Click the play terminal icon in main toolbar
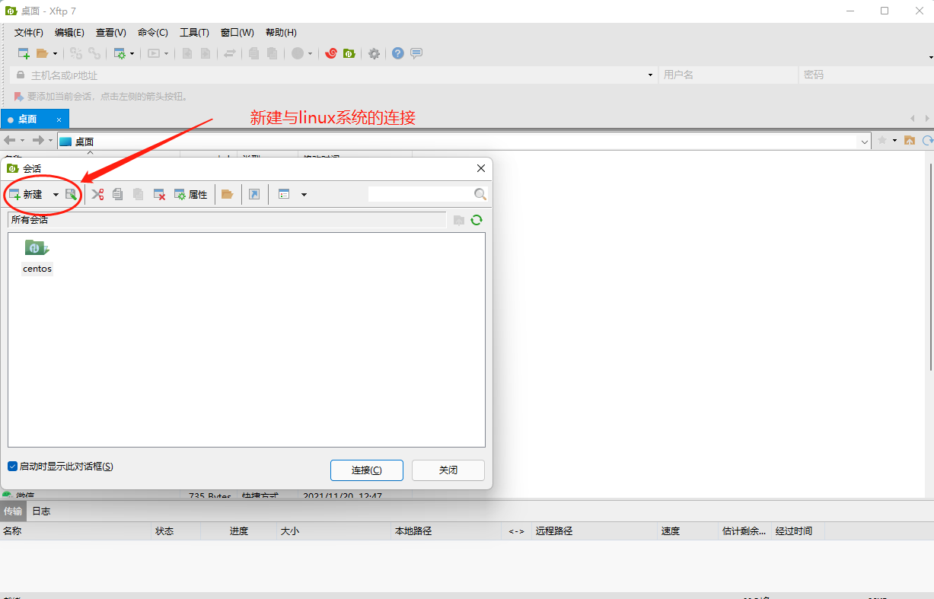The width and height of the screenshot is (934, 599). pyautogui.click(x=154, y=53)
